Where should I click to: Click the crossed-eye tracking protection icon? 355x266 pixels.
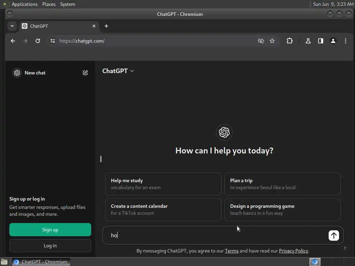tap(261, 41)
